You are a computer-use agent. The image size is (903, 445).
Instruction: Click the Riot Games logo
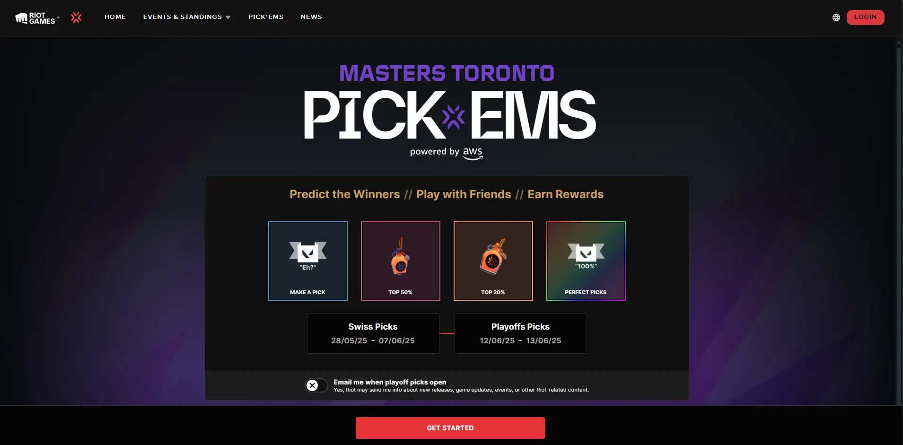coord(35,18)
